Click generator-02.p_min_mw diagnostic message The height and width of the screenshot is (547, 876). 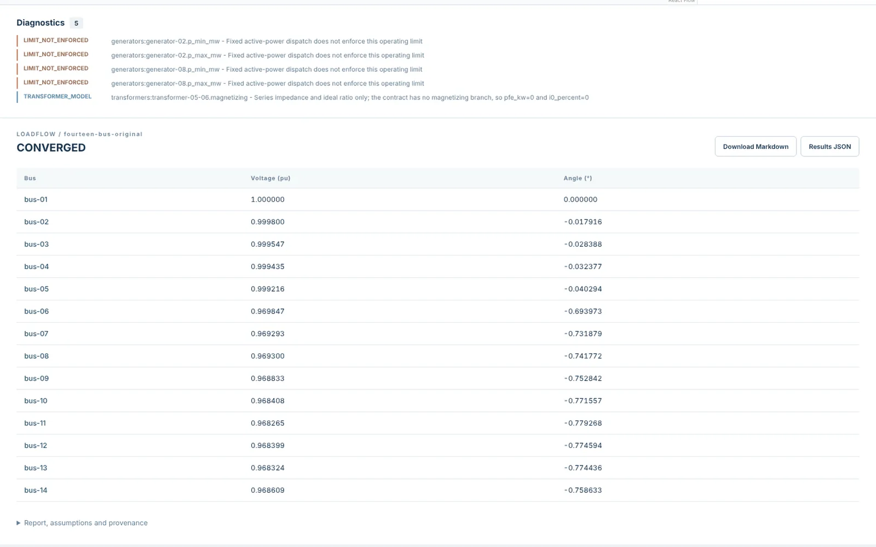click(267, 41)
